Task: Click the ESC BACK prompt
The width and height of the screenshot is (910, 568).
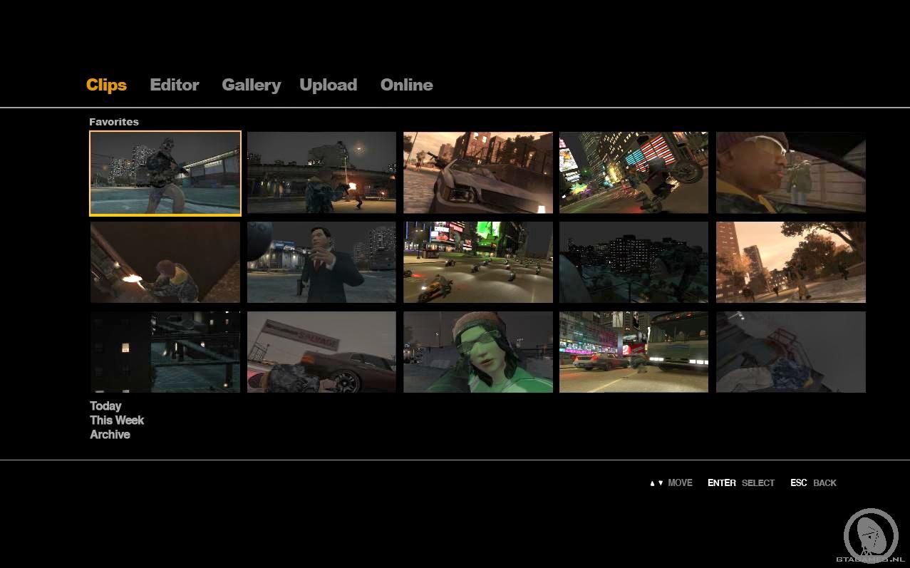Action: [x=814, y=483]
